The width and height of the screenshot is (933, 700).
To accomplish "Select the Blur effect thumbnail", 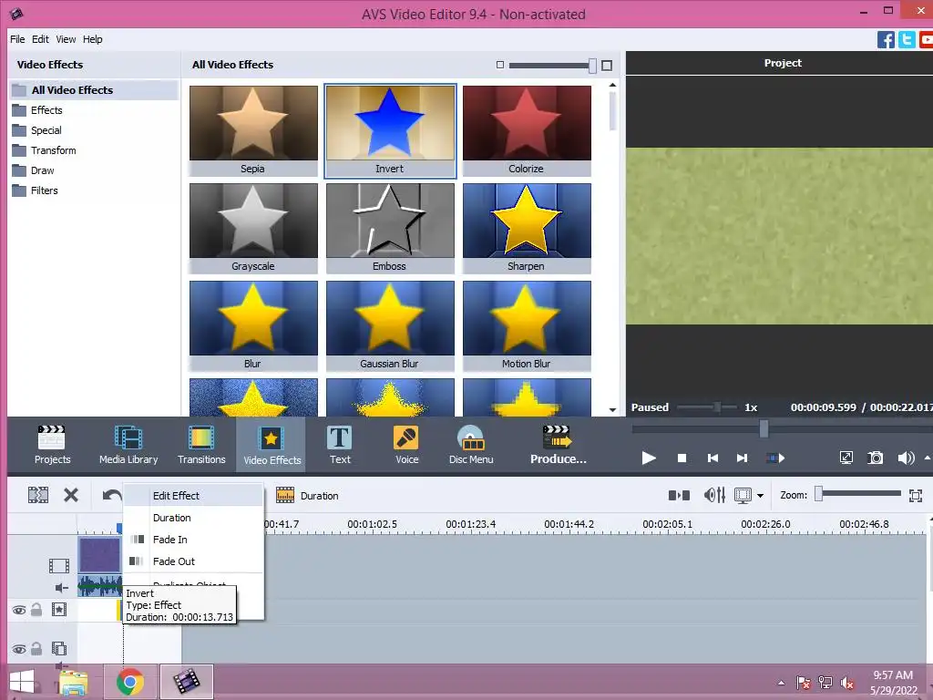I will pos(253,325).
